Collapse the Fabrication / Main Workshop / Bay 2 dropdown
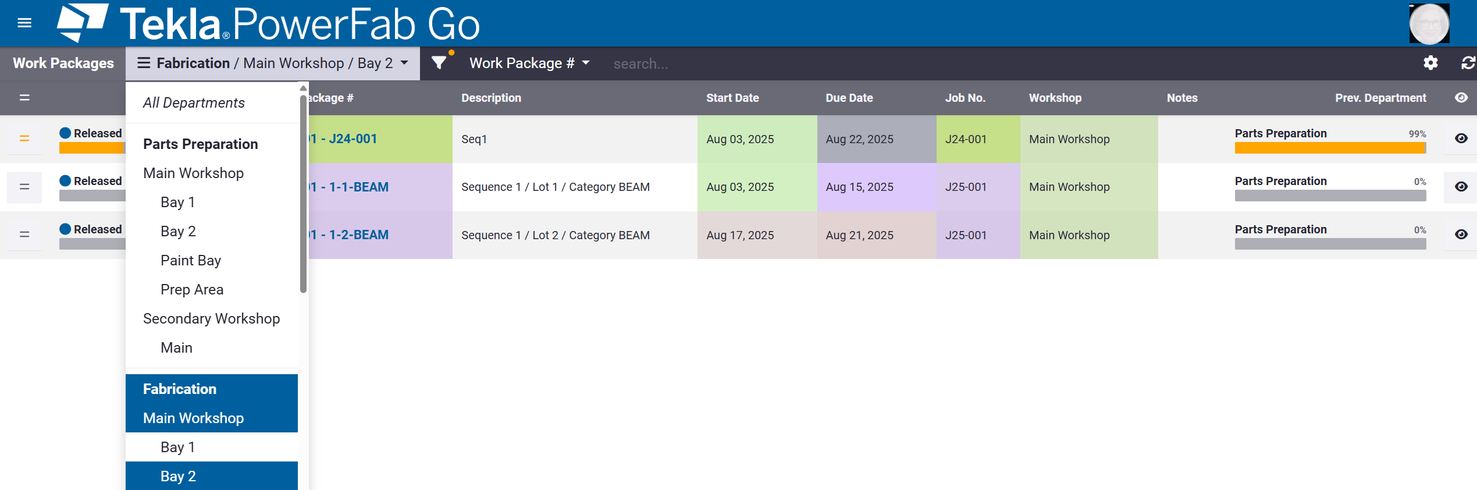1477x490 pixels. coord(272,63)
